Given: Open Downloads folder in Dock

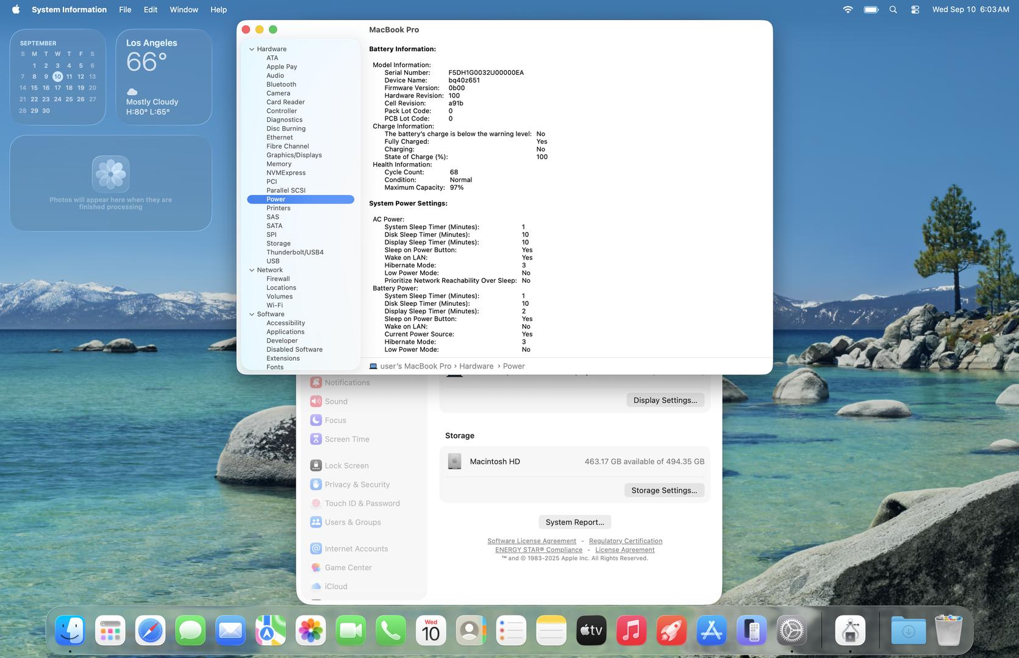Looking at the screenshot, I should click(x=909, y=631).
